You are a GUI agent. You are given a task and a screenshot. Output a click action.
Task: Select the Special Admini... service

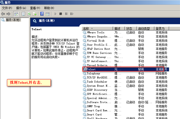(x=99, y=98)
